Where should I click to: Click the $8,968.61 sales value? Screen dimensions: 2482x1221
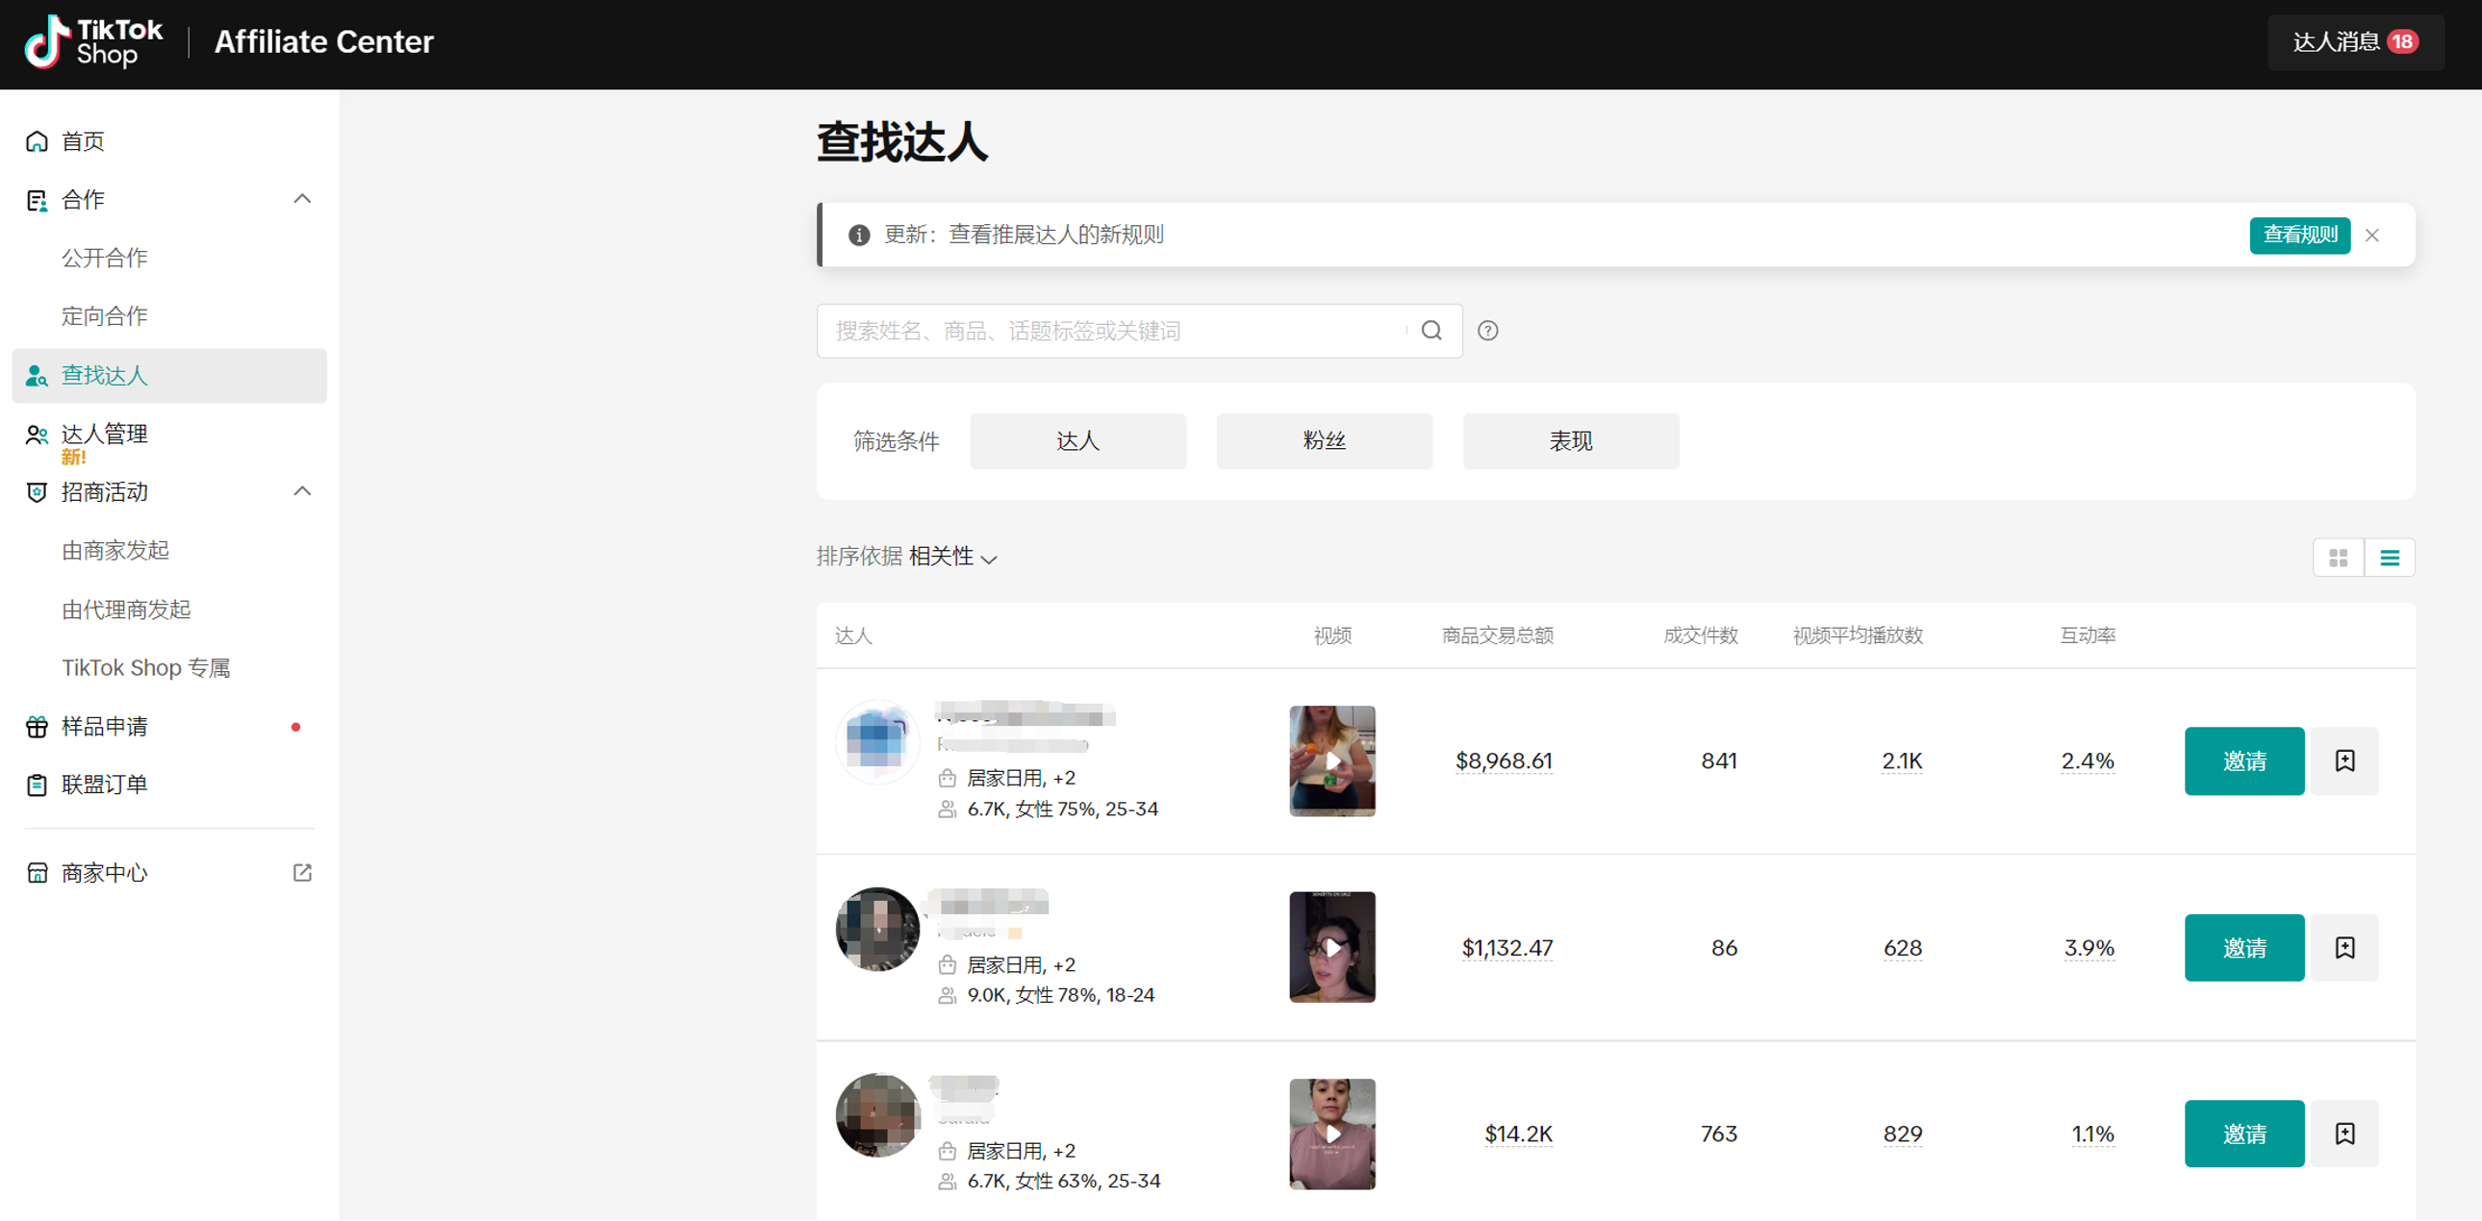(1503, 761)
